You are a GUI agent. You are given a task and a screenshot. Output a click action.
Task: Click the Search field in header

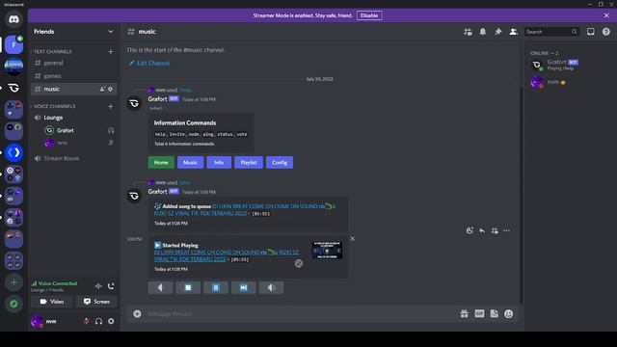(551, 32)
